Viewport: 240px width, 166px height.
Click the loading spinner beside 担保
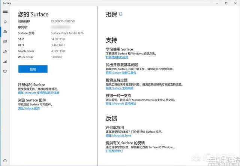click(120, 14)
